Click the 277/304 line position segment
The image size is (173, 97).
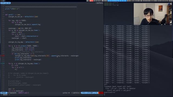click(x=89, y=93)
